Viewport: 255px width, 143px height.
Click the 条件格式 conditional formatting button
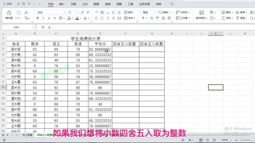[x=202, y=15]
